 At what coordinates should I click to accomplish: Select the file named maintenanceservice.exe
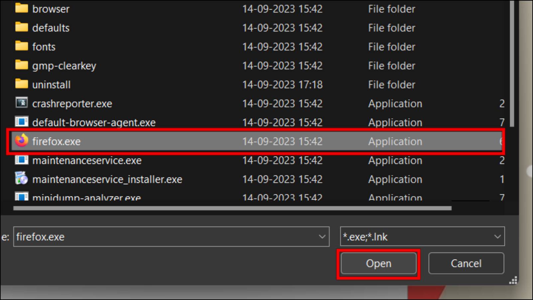(87, 160)
